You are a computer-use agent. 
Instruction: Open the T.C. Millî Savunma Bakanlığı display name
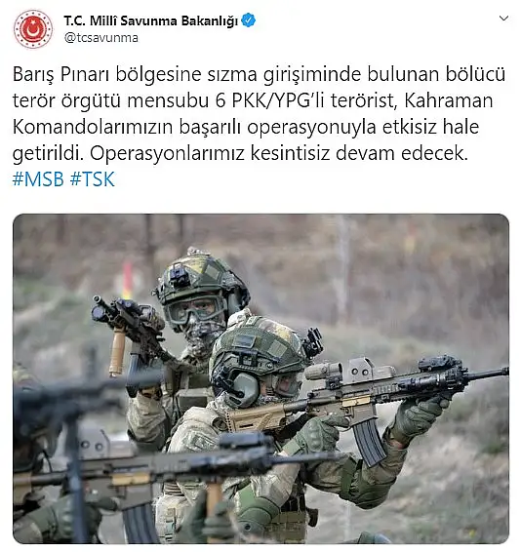pos(151,20)
